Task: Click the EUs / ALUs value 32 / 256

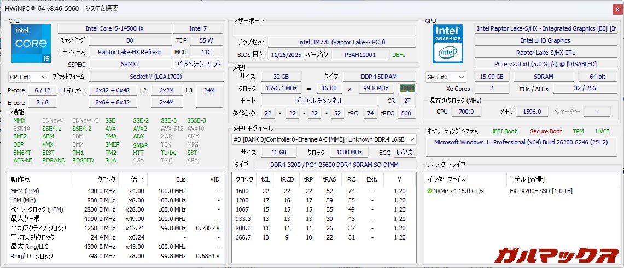Action: coord(585,89)
